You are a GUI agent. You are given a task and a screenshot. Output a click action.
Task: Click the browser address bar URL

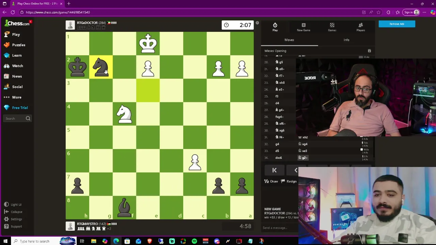click(58, 12)
